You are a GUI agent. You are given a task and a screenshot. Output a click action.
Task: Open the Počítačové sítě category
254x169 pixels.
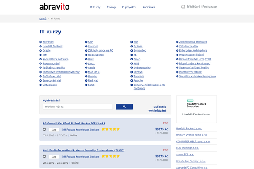pyautogui.click(x=52, y=76)
